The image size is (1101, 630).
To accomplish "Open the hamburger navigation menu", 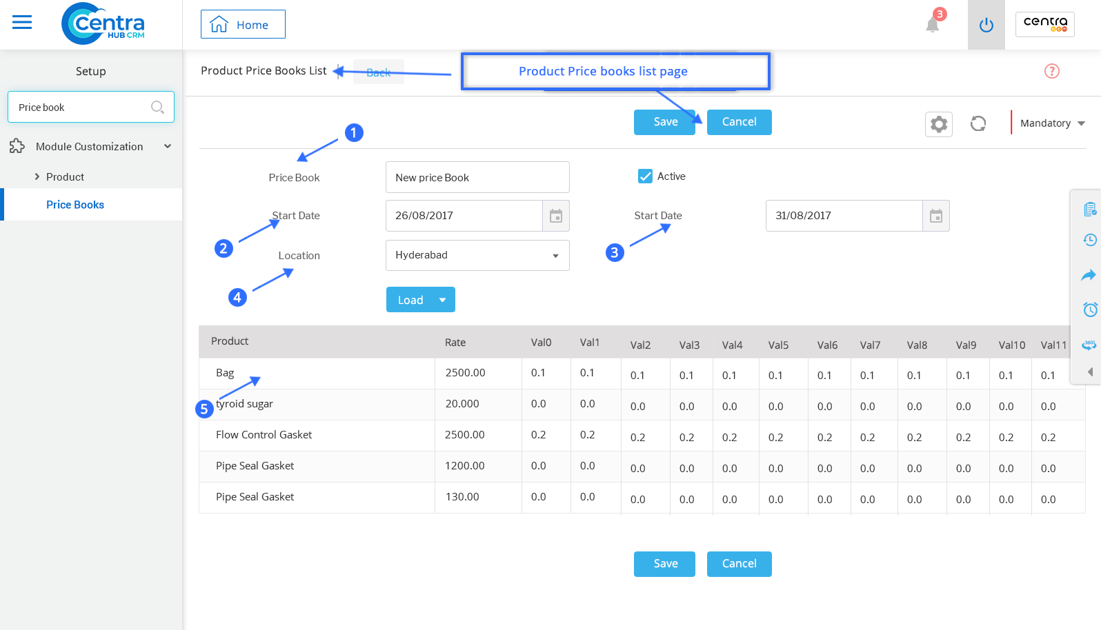I will (22, 23).
